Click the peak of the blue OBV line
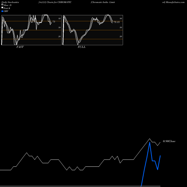The height and width of the screenshot is (187, 187). coord(150,142)
